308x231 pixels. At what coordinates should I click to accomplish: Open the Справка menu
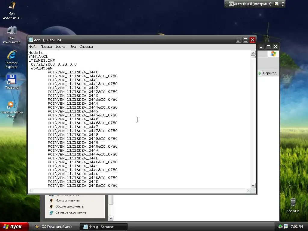tap(86, 47)
